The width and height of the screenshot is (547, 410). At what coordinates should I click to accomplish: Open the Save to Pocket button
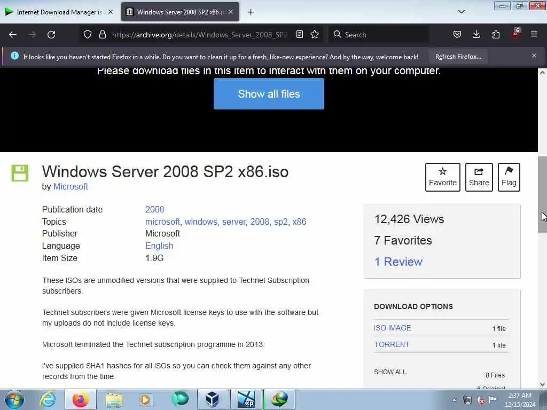pos(457,34)
